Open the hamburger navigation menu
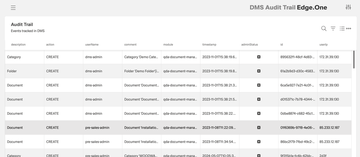 coord(13,8)
